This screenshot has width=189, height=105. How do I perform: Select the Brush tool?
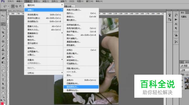click(3, 45)
